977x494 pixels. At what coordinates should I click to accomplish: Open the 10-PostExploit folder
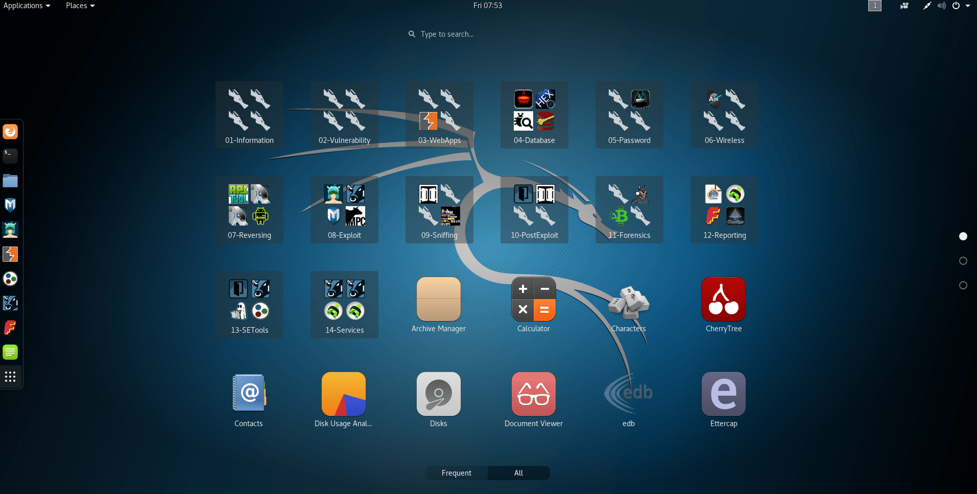coord(534,210)
